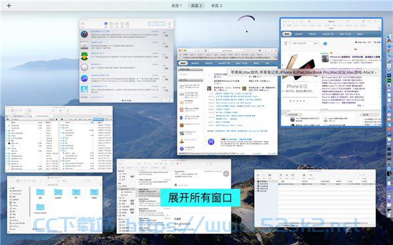Click the round sender avatar in the Mail message pane
The height and width of the screenshot is (245, 393).
pos(226,174)
